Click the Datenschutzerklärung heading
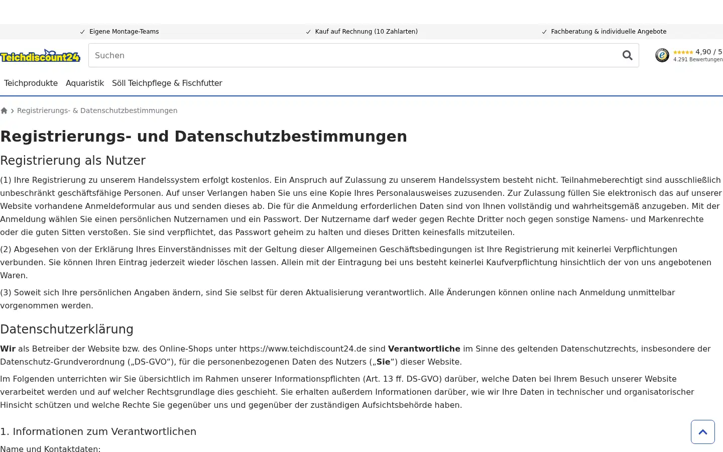 pos(67,329)
